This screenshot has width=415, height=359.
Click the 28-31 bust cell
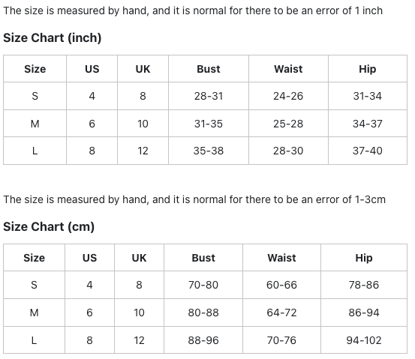click(x=209, y=96)
